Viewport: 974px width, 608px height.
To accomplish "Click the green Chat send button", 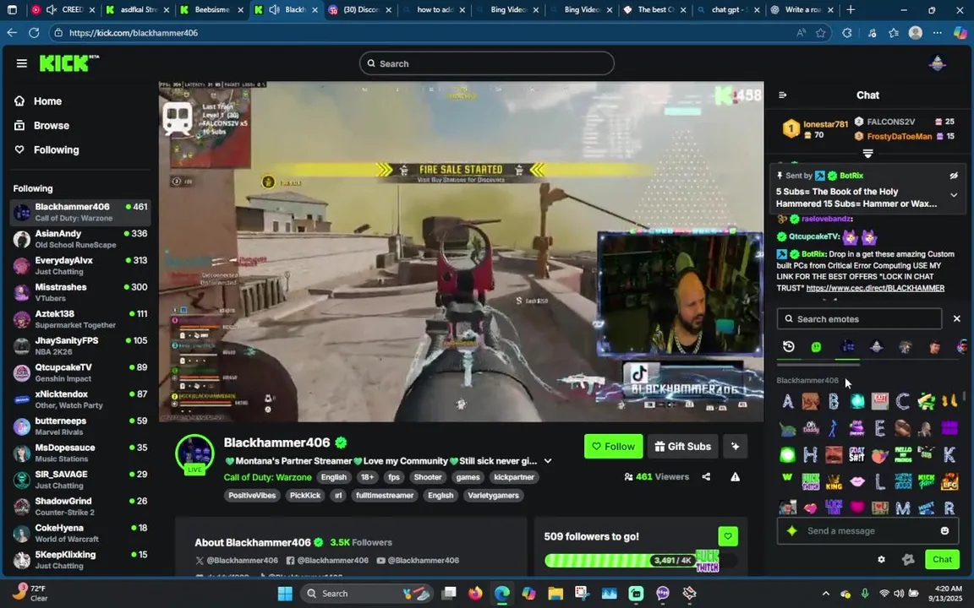I will click(x=942, y=559).
